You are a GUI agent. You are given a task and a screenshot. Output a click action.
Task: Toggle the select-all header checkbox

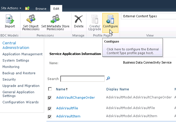pyautogui.click(x=50, y=89)
